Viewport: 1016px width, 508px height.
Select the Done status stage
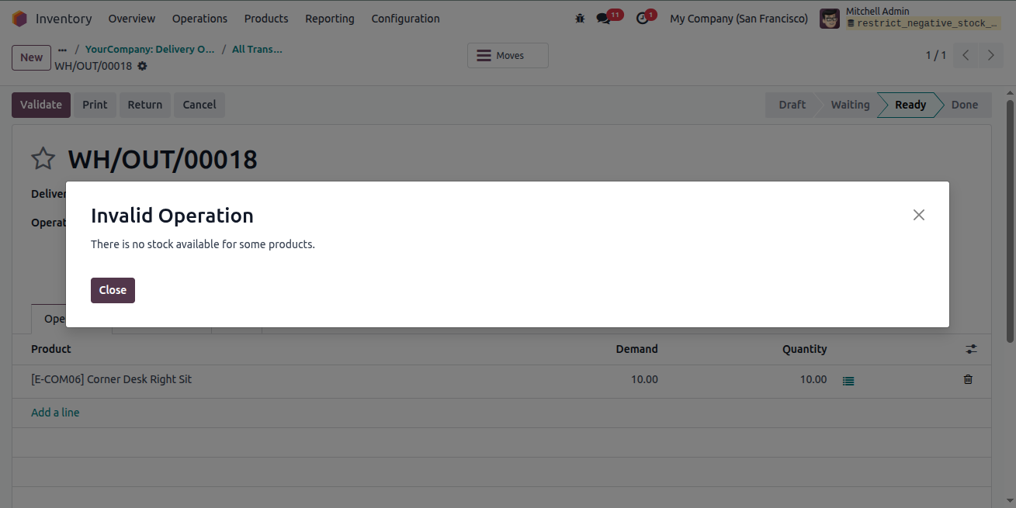pyautogui.click(x=964, y=105)
